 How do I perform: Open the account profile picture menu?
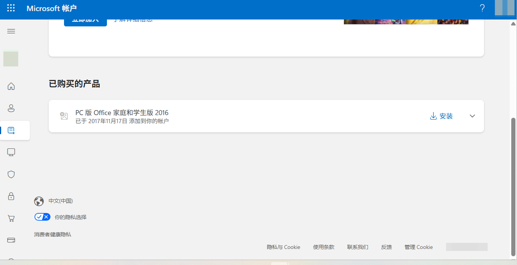click(x=504, y=8)
